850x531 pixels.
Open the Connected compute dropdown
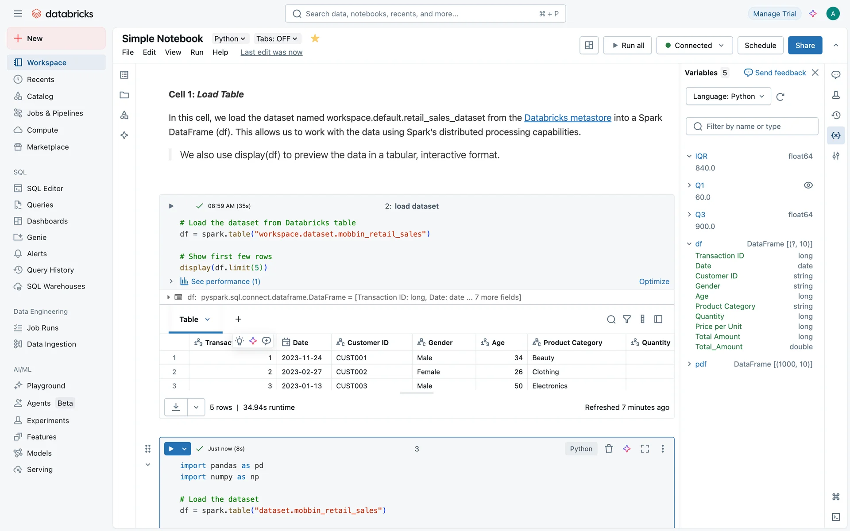tap(694, 45)
